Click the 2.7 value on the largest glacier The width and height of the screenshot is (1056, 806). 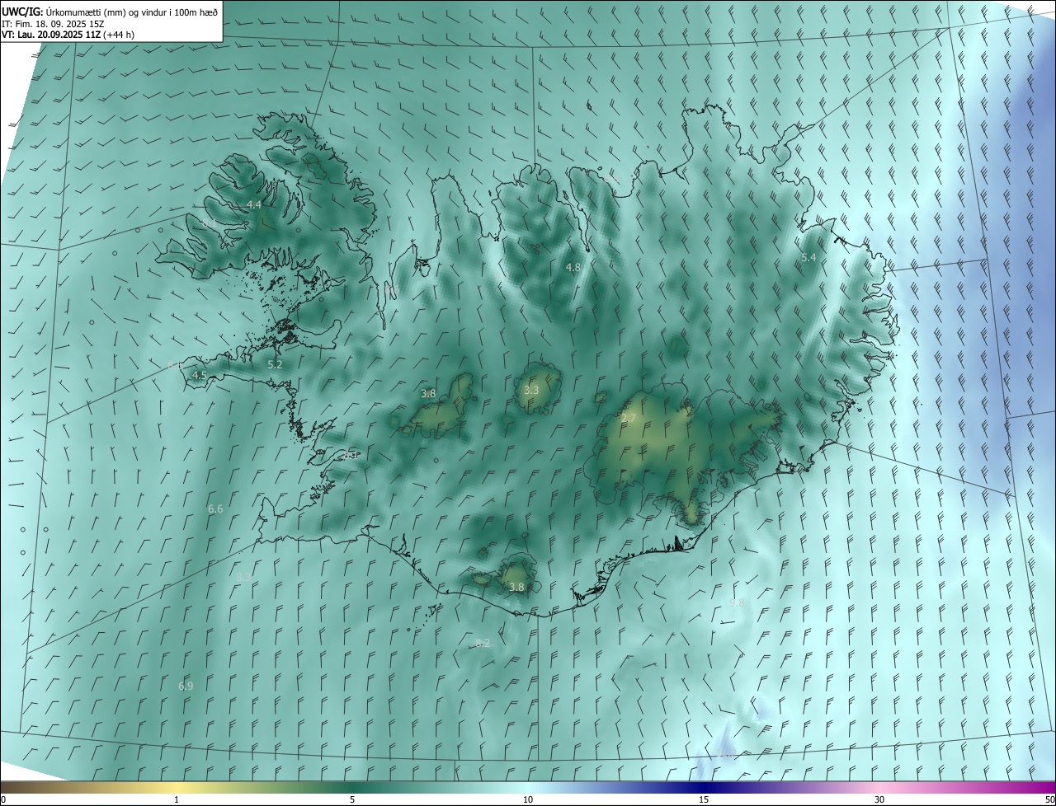[x=629, y=419]
